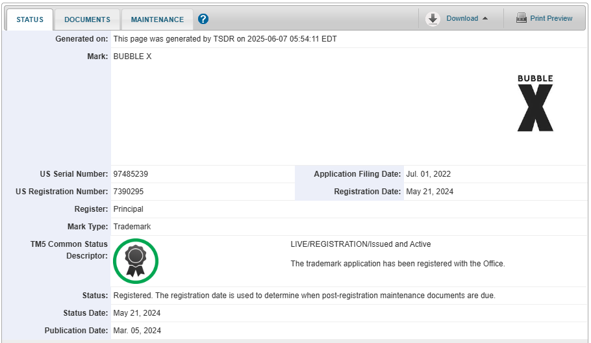The height and width of the screenshot is (343, 591).
Task: Select publication date Mar. 05, 2024
Action: [137, 331]
